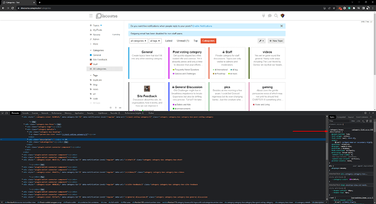Switch to the DevTools Sources tab
This screenshot has height=204, width=376.
pos(35,113)
